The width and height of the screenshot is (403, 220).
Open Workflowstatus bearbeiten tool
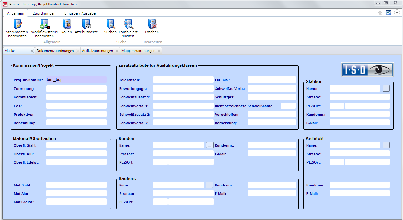tap(44, 25)
